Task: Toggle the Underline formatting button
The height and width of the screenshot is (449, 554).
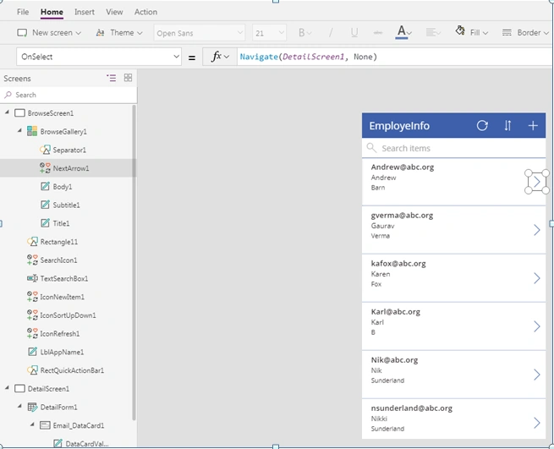Action: click(354, 33)
